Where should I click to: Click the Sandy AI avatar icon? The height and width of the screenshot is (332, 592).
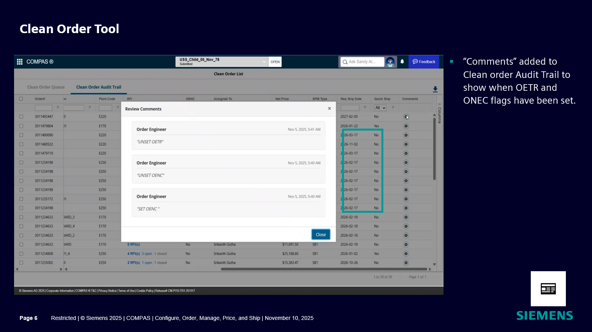point(390,62)
